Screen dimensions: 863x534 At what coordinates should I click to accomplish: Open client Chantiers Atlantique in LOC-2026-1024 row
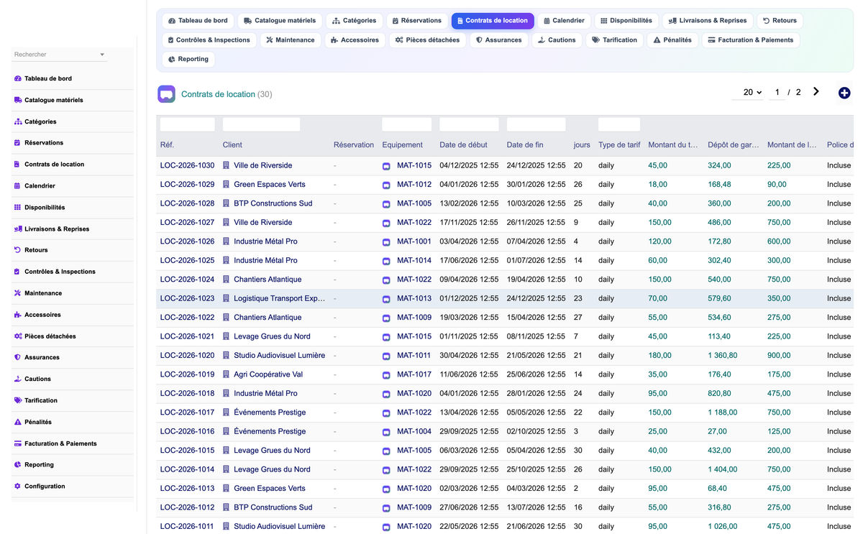click(x=268, y=280)
